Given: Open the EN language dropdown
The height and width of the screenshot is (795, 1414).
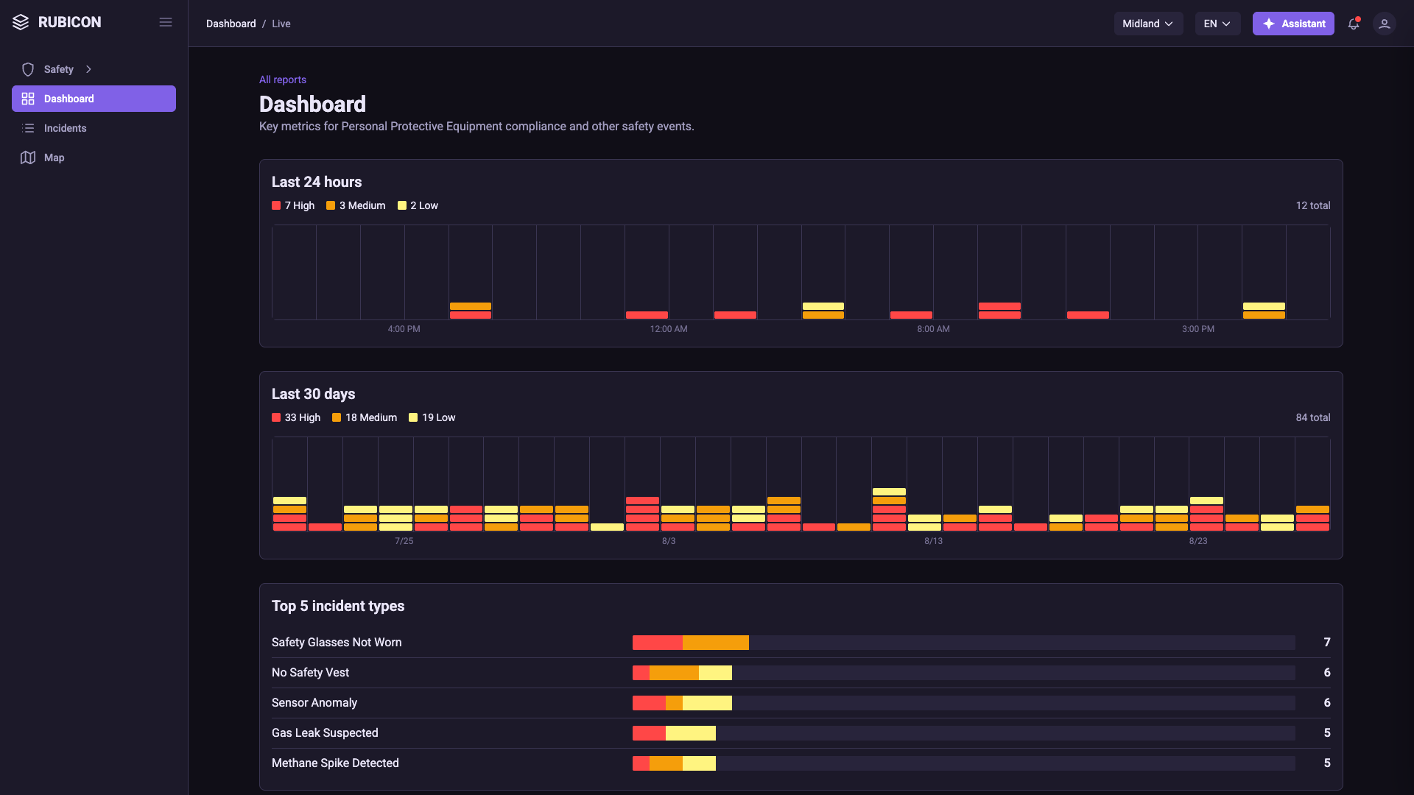Looking at the screenshot, I should pyautogui.click(x=1217, y=24).
